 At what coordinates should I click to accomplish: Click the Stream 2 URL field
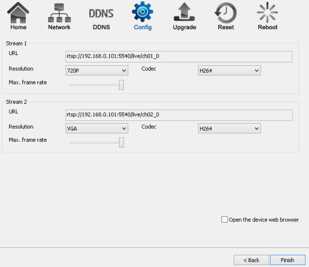(179, 115)
